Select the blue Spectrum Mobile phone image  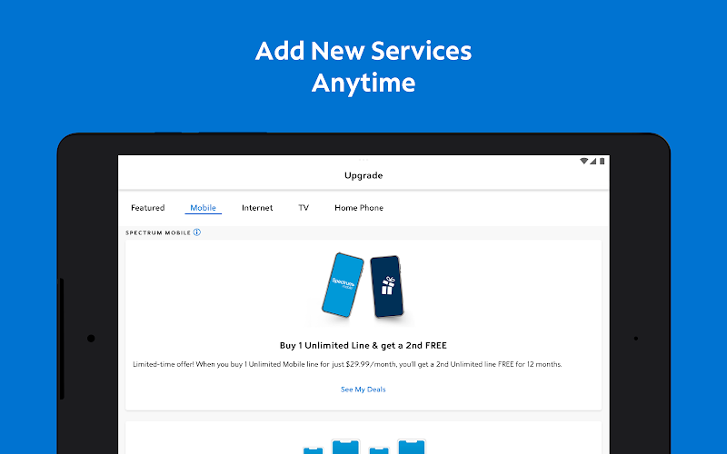[x=343, y=285]
